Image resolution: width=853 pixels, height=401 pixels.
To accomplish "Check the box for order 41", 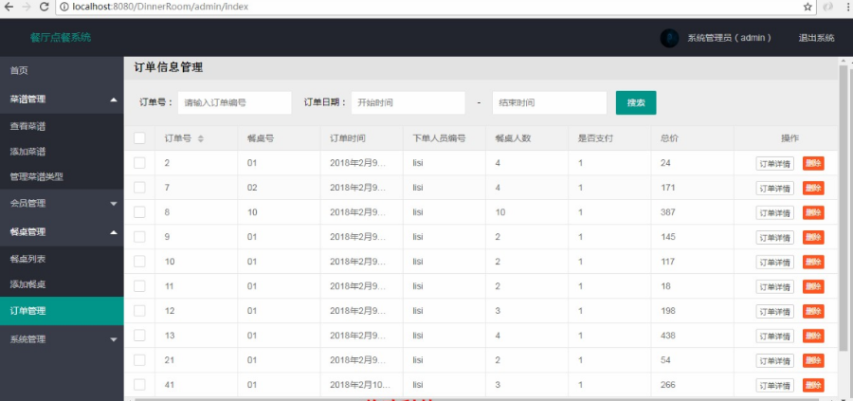I will coord(140,385).
